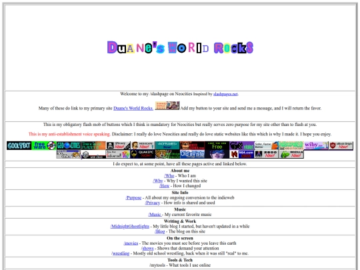The image size is (360, 270).
Task: Open the /MidnightGhostlights blog link
Action: (130, 227)
